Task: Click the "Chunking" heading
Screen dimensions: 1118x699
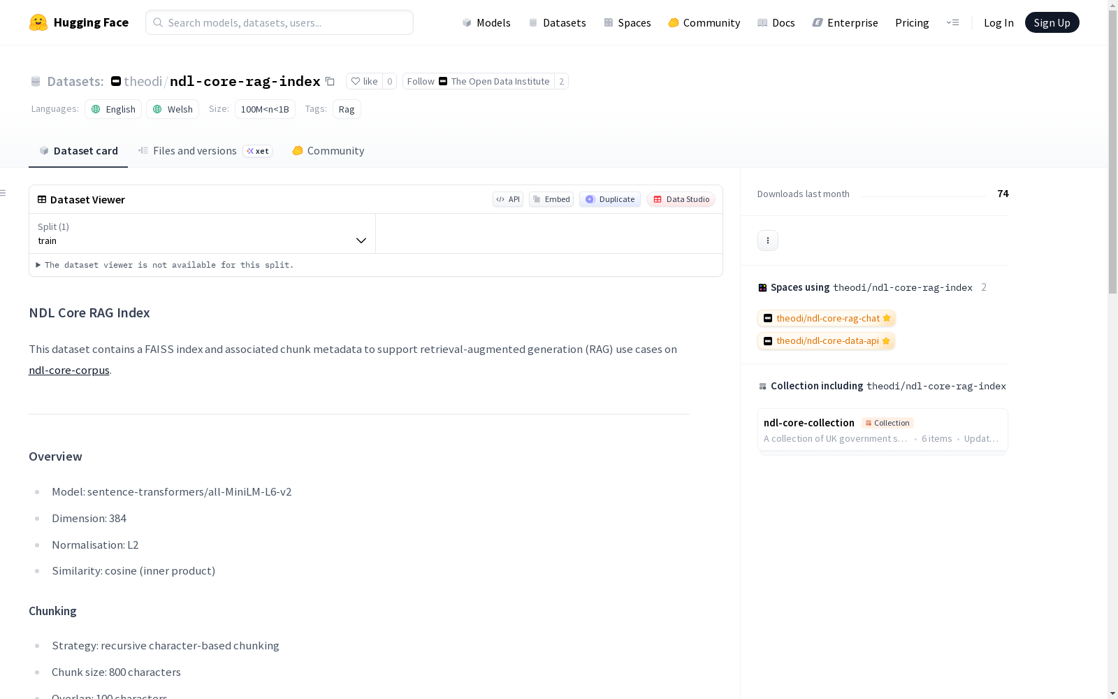Action: [x=52, y=611]
